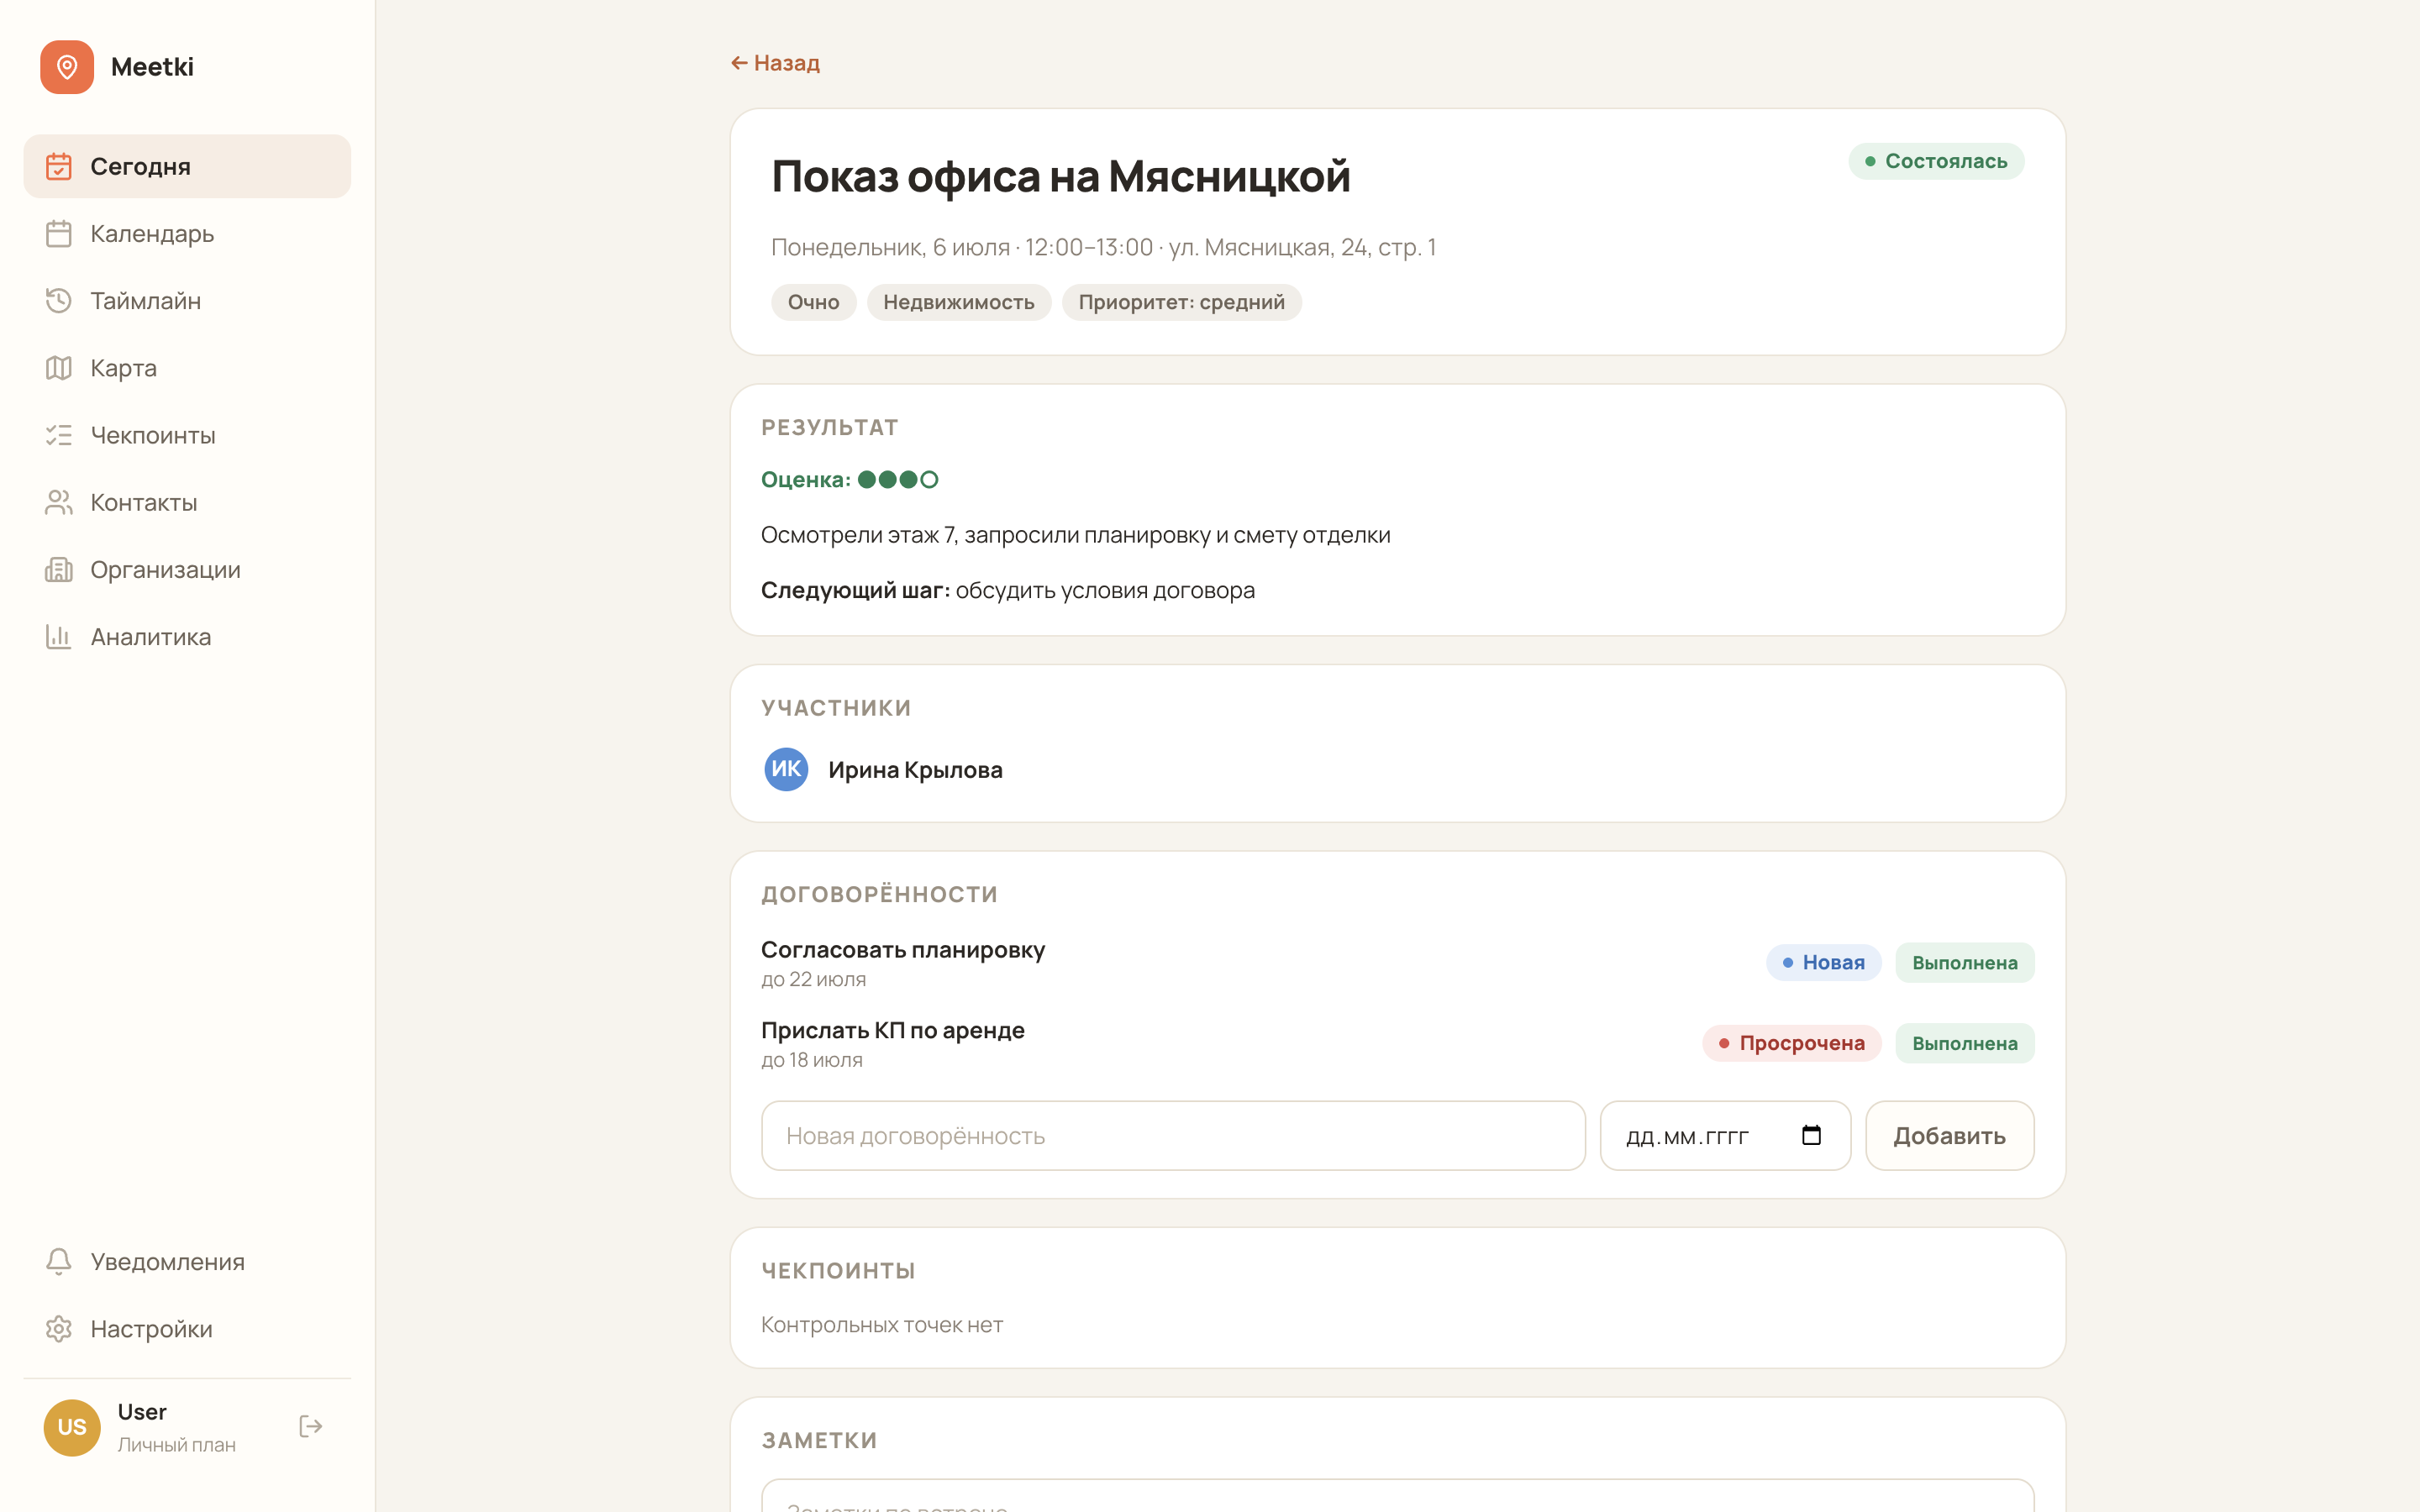Open the Контакты page
Screen dimensions: 2420x1512
187,502
